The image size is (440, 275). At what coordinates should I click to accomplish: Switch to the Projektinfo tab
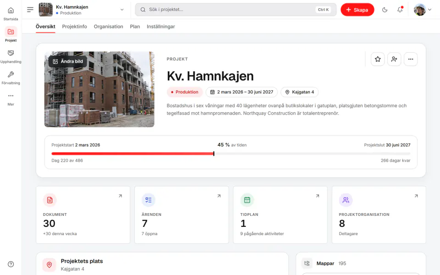coord(74,27)
